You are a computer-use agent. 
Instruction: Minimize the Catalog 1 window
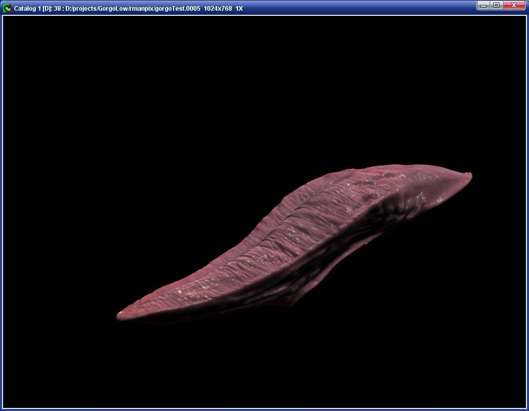[484, 6]
